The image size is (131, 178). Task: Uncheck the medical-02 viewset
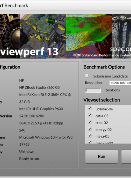tap(90, 142)
